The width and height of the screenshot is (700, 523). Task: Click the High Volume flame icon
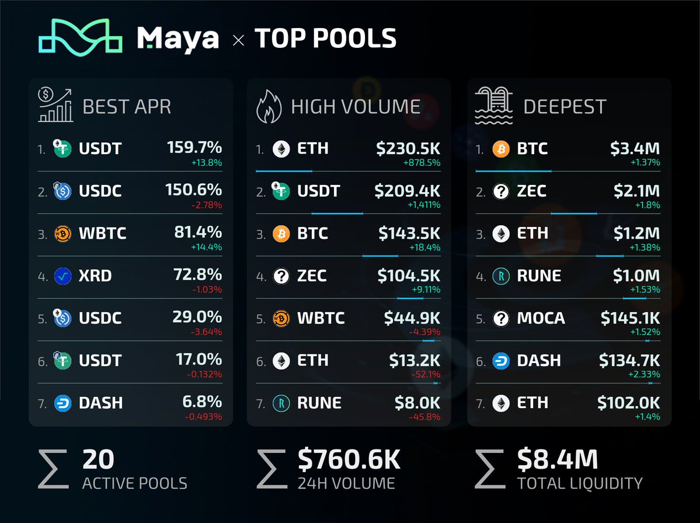pyautogui.click(x=269, y=106)
